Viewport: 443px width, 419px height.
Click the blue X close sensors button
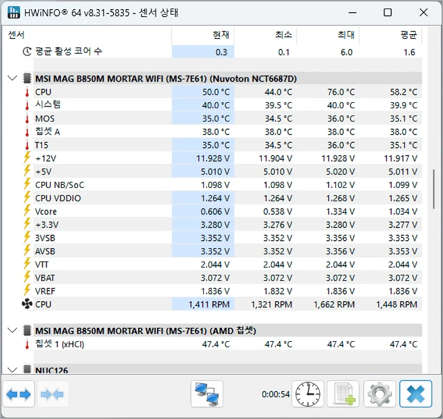pos(416,394)
